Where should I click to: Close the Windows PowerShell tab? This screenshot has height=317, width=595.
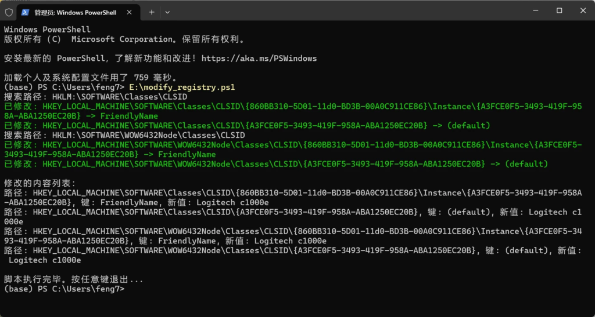click(128, 12)
